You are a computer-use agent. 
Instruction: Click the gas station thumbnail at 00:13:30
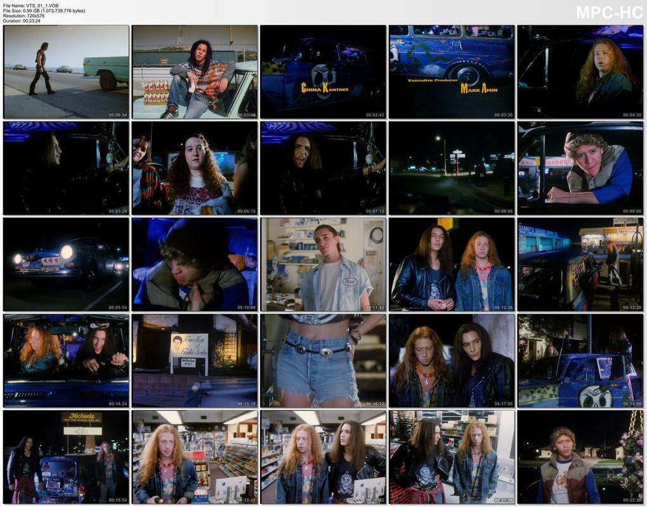[580, 265]
